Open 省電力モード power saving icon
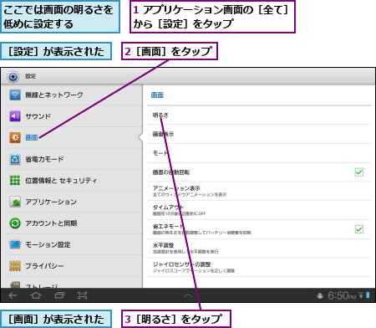The width and height of the screenshot is (376, 328). click(x=15, y=159)
